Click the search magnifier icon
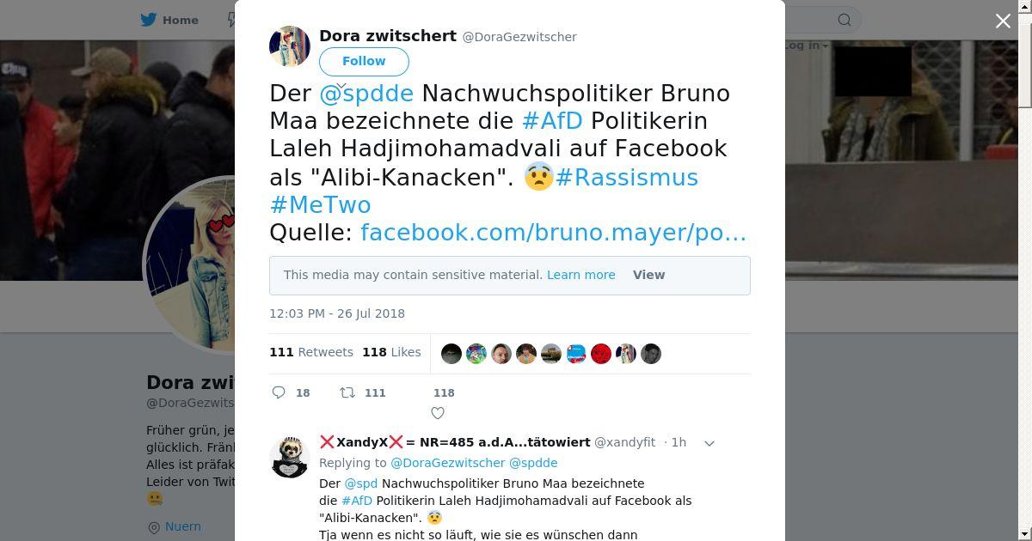Screen dimensions: 1032x541 pyautogui.click(x=845, y=20)
